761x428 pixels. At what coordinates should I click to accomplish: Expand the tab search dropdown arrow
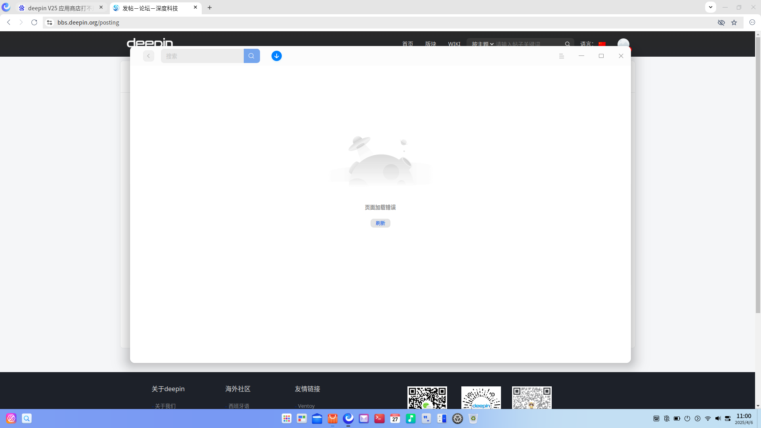711,7
